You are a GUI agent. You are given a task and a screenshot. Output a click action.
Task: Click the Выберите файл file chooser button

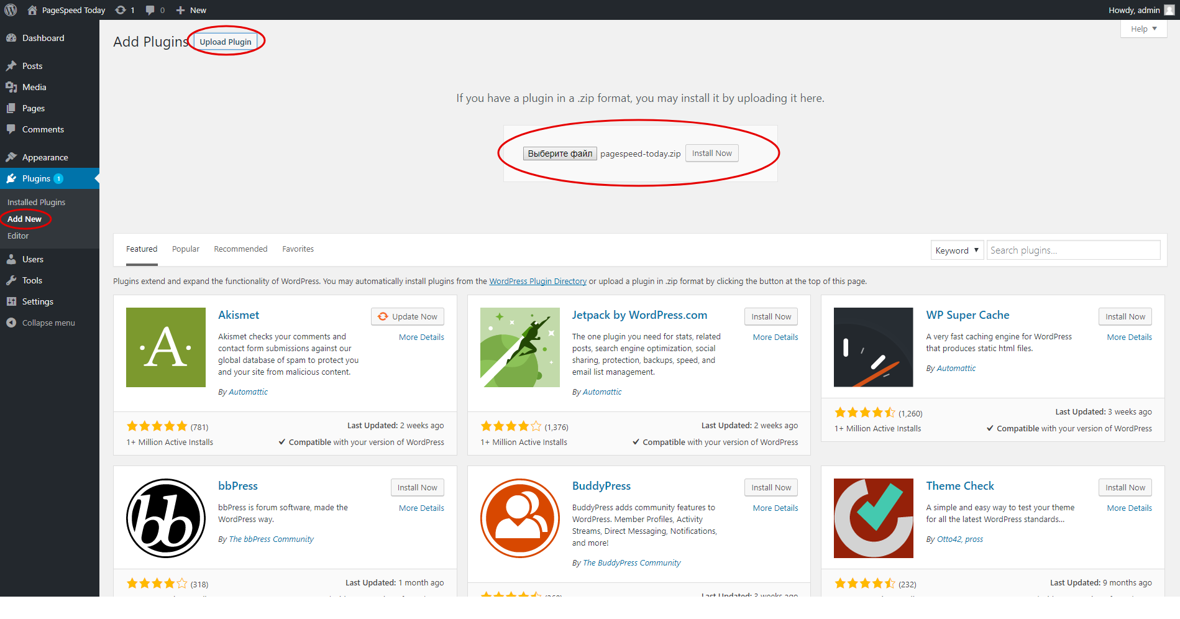560,154
